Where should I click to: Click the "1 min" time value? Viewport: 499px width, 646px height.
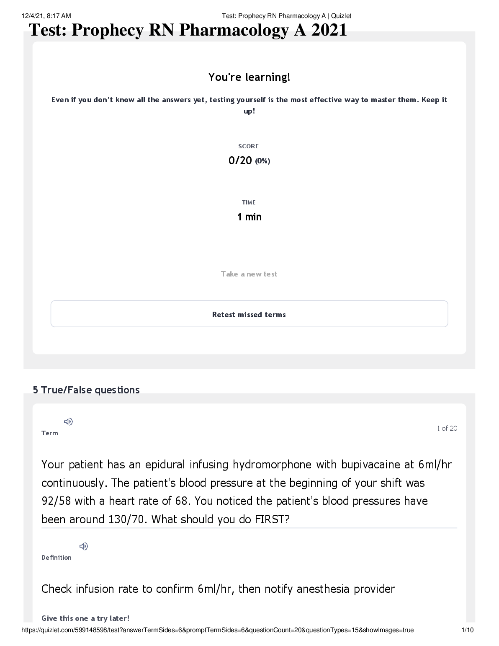[x=249, y=217]
